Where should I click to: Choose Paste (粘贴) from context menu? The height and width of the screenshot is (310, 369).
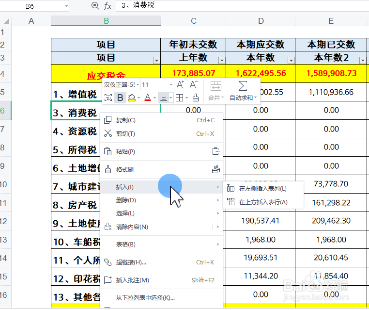(x=154, y=151)
